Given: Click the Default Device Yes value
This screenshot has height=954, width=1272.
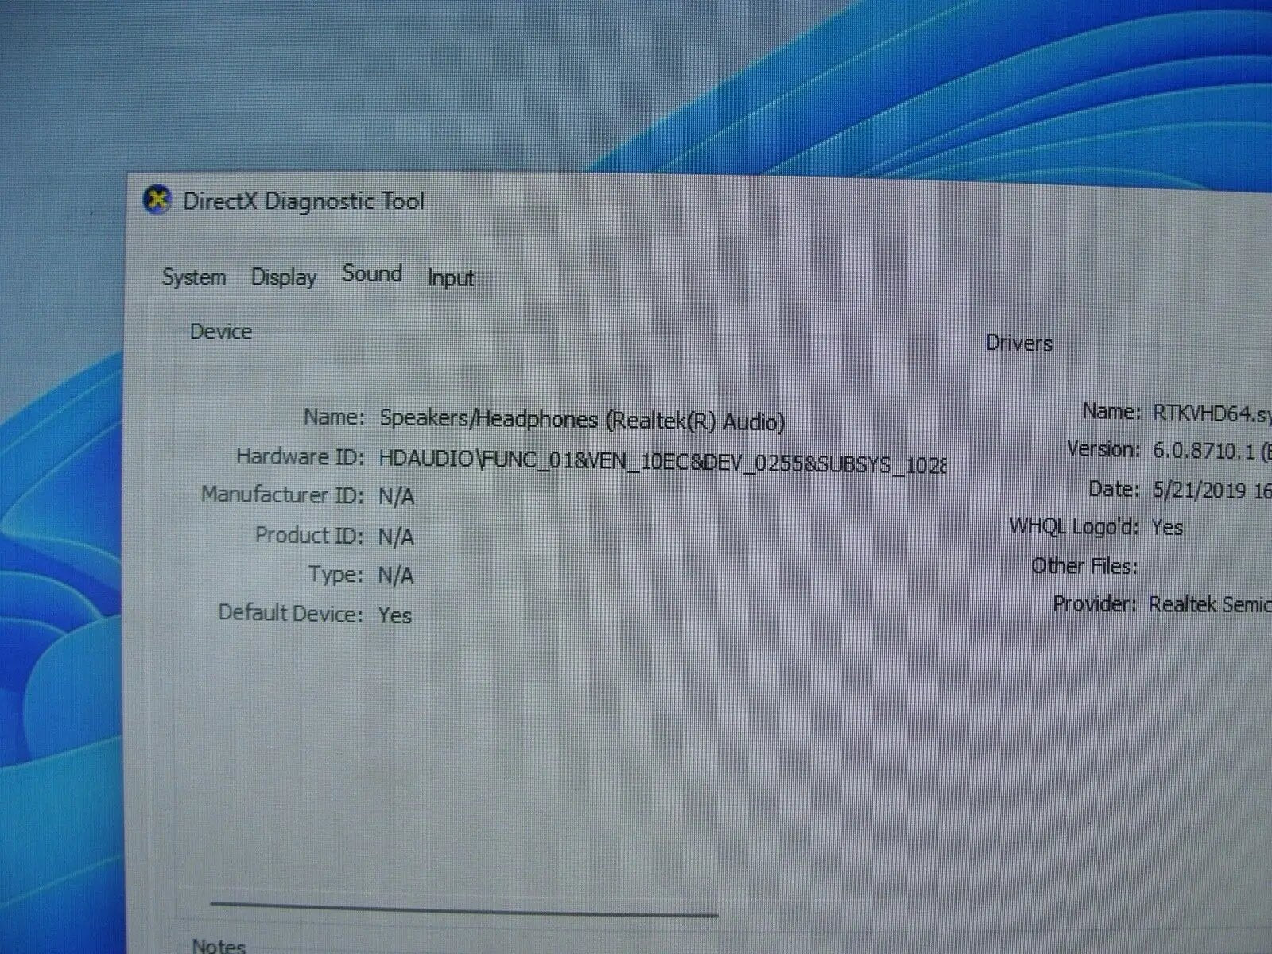Looking at the screenshot, I should [x=395, y=615].
